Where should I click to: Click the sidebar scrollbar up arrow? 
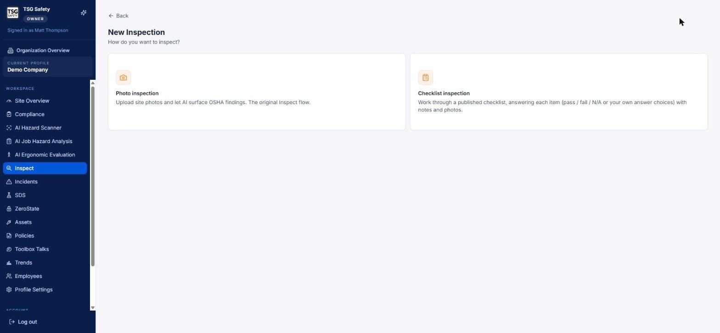click(x=93, y=83)
